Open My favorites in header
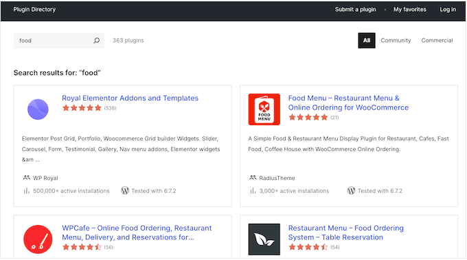Viewport: 467px width, 260px height. coord(410,10)
